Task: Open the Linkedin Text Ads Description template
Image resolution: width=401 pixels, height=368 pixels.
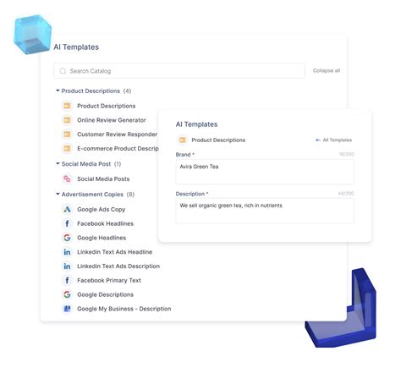Action: tap(118, 266)
